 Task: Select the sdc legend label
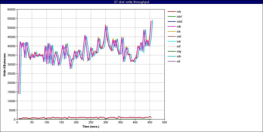pos(179,31)
